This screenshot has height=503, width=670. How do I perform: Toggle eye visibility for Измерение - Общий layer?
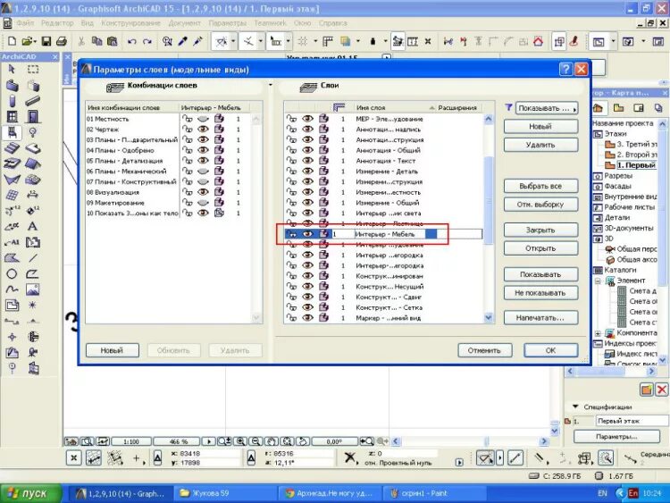coord(307,203)
